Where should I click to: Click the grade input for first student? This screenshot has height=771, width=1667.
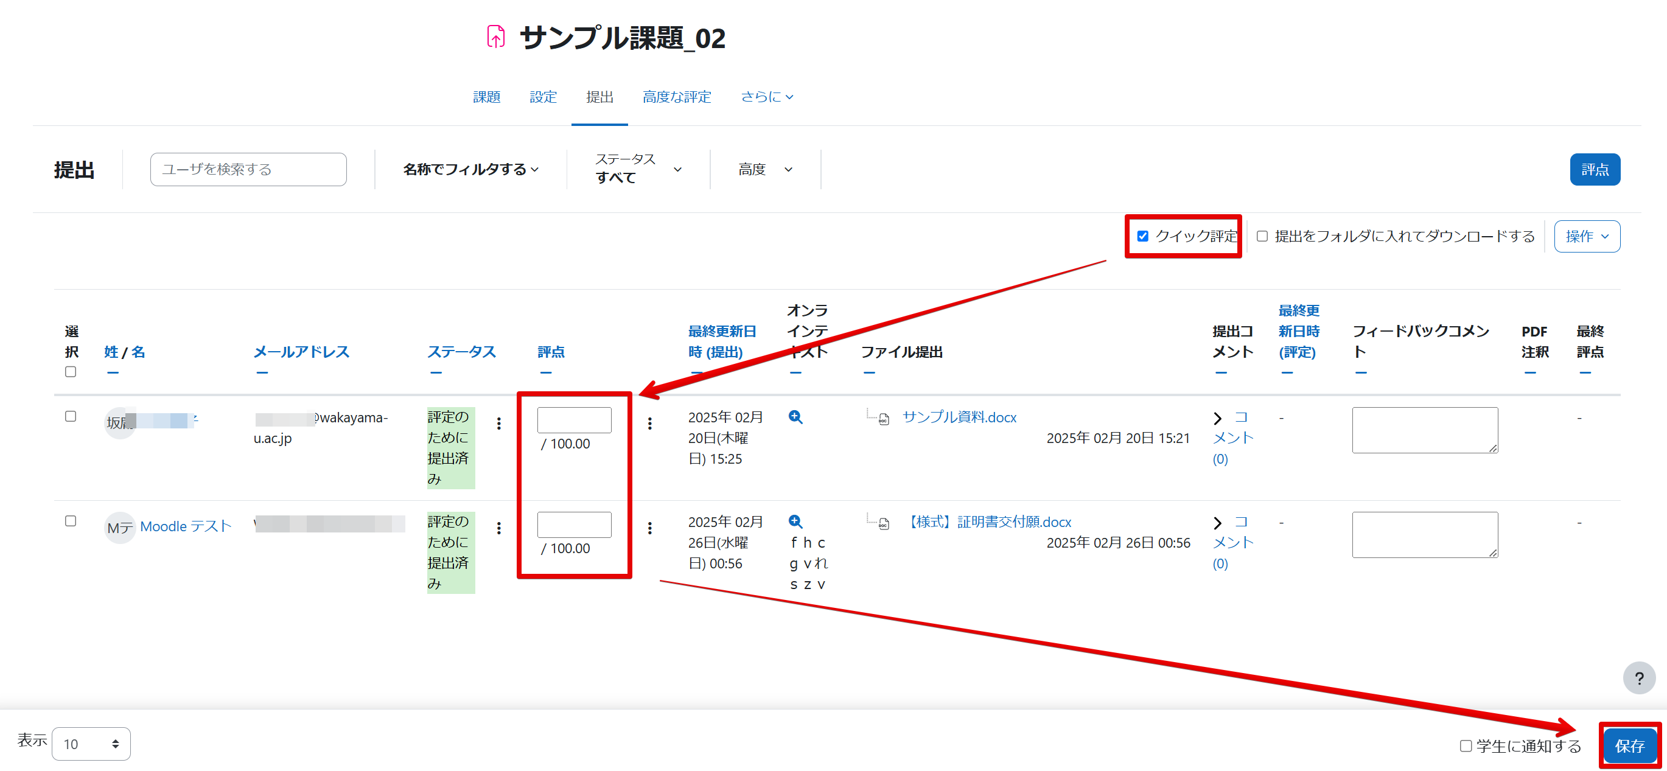(x=573, y=420)
